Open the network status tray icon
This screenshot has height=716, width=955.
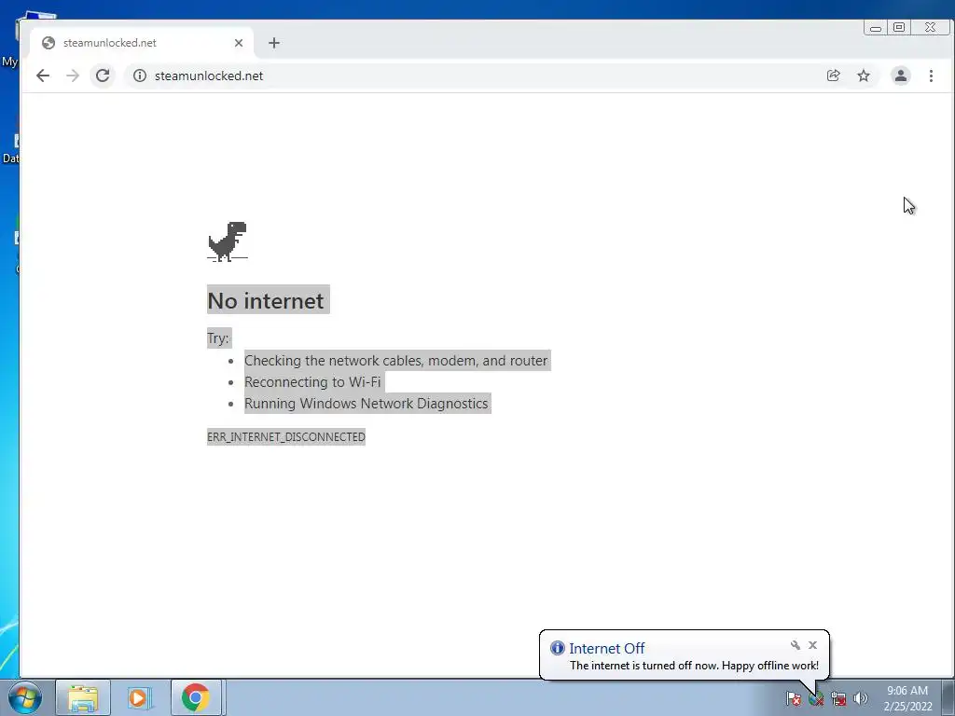click(838, 698)
